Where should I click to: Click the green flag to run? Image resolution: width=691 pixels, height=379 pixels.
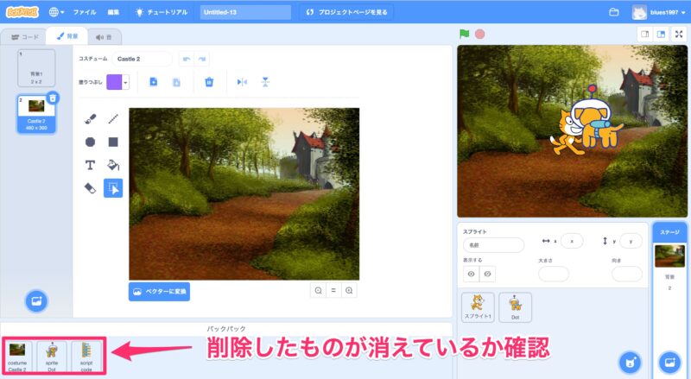pyautogui.click(x=464, y=34)
